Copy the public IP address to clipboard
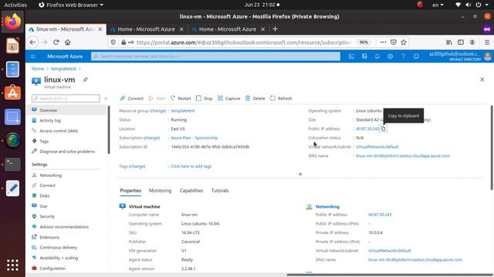 [383, 128]
